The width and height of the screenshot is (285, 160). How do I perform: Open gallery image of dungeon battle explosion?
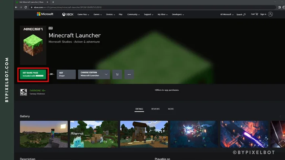click(194, 134)
